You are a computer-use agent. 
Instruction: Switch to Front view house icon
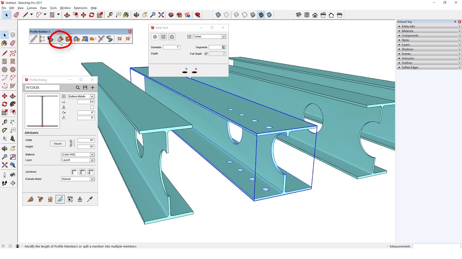click(315, 15)
